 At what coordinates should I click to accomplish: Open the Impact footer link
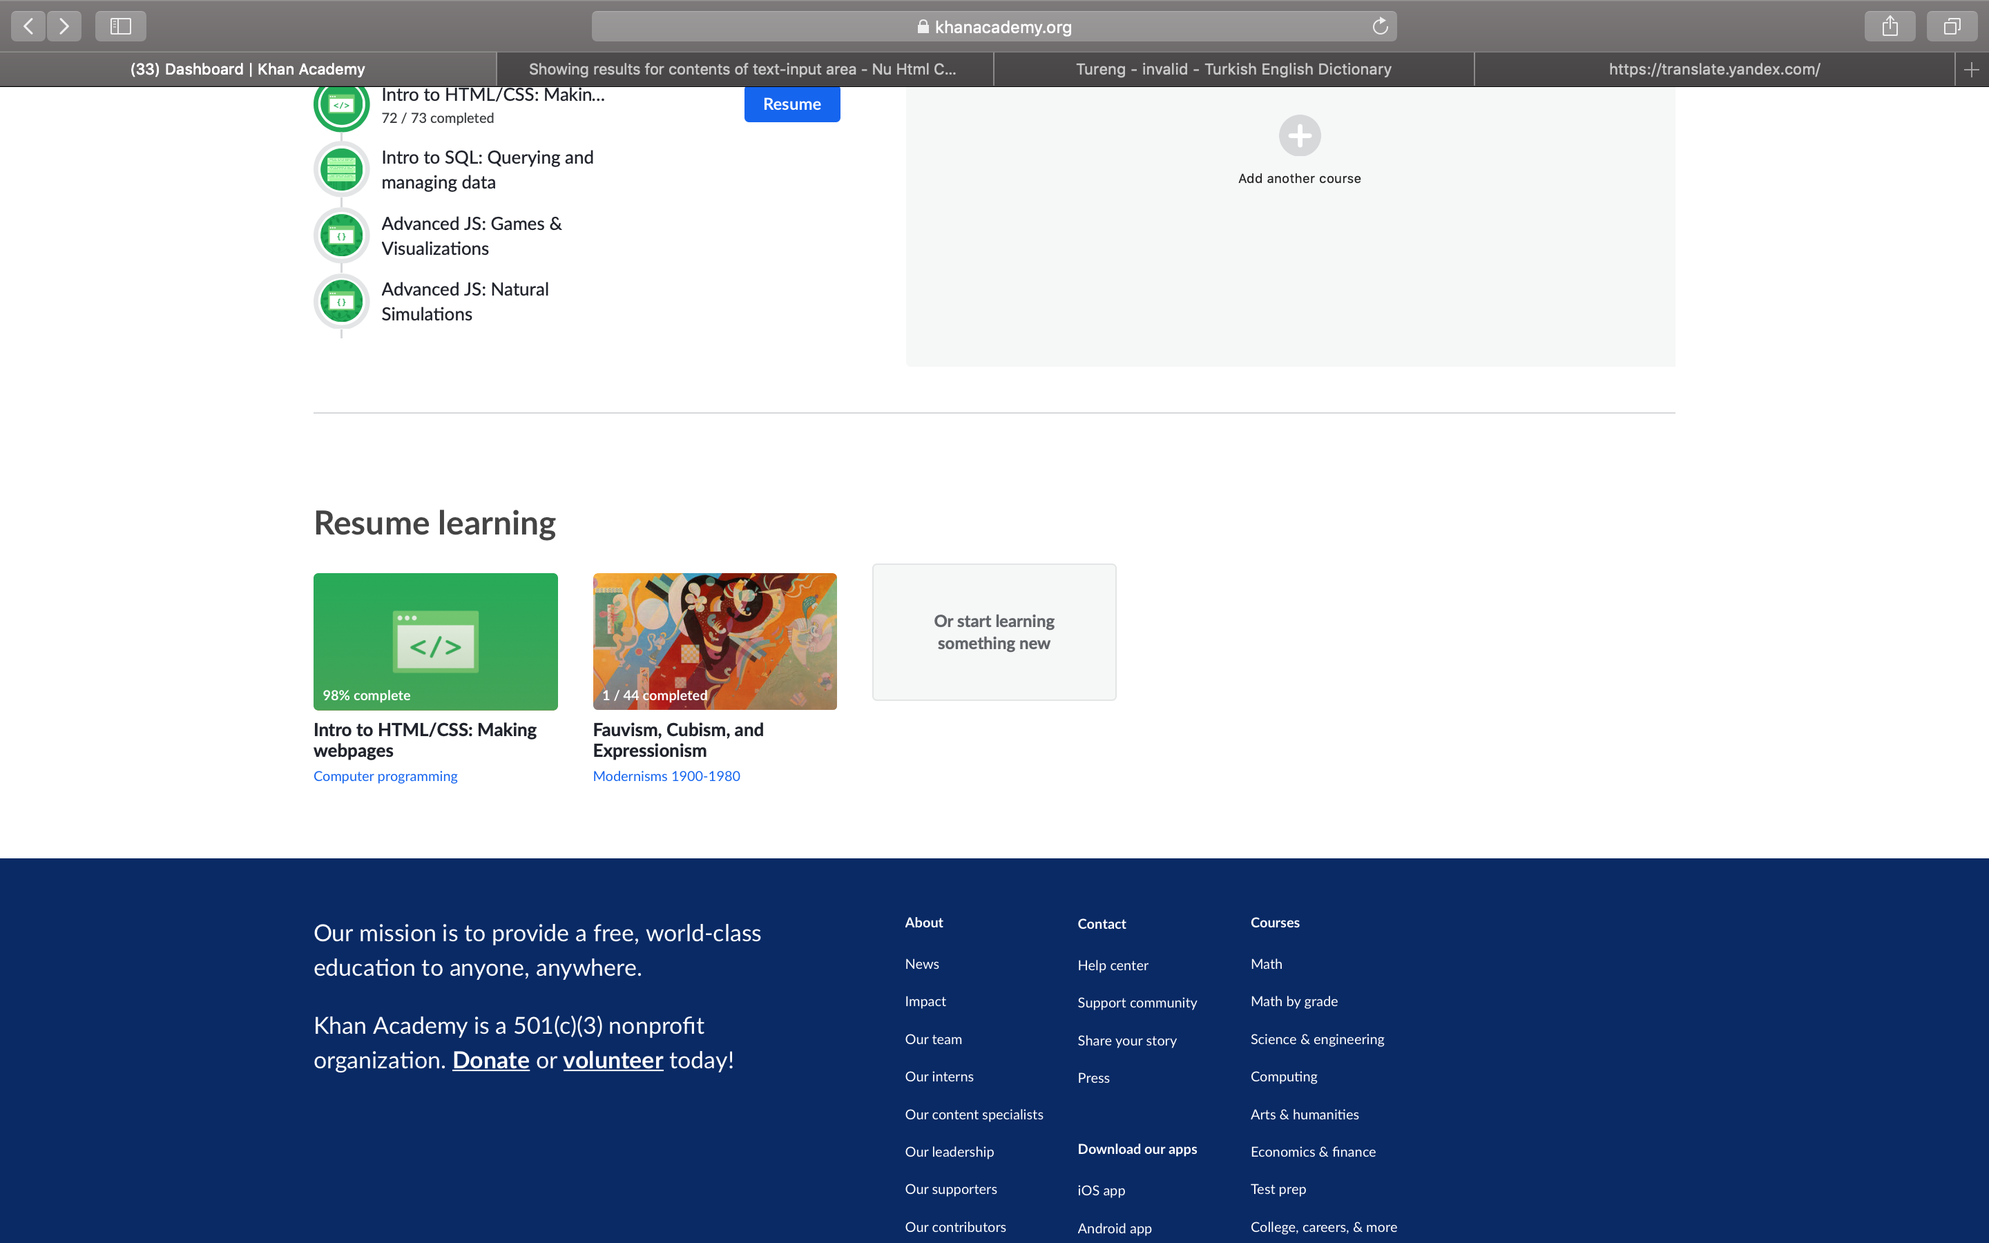pos(925,1001)
